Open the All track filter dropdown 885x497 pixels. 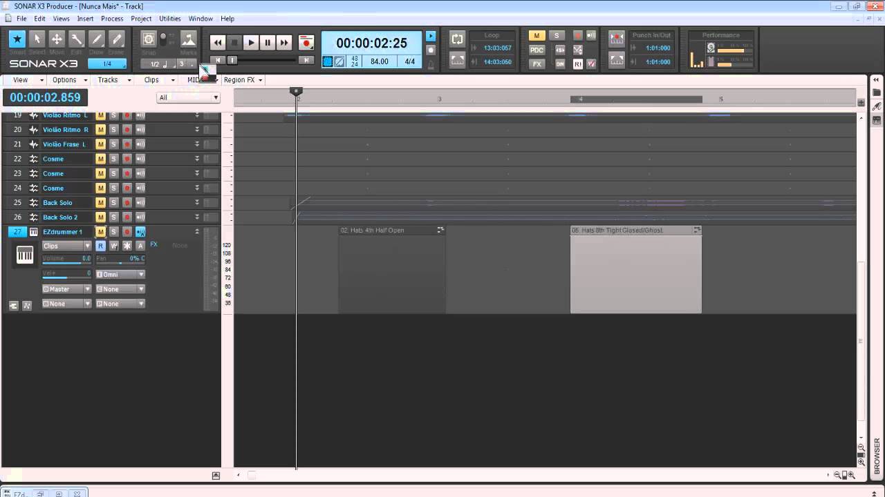coord(188,97)
